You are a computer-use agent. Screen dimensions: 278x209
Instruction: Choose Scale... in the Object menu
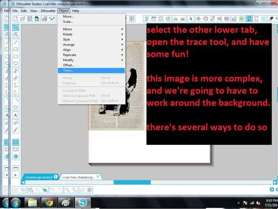91,22
